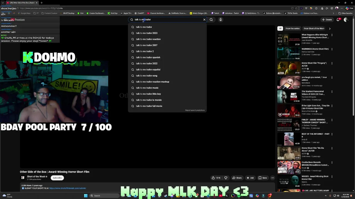Screen dimensions: 355x199
Task: Open the Creator Dashboard bookmark
Action: [95, 13]
